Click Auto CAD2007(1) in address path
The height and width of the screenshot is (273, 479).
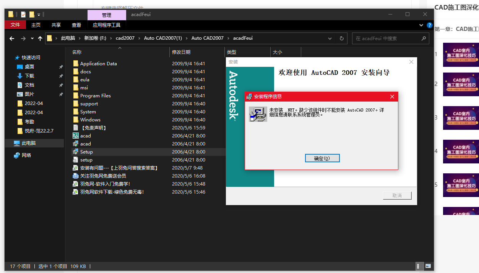tap(163, 38)
